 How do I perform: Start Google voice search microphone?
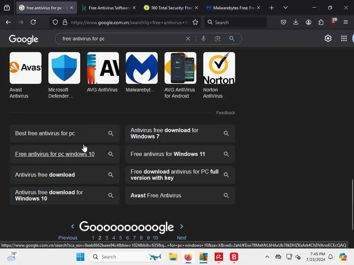[203, 39]
